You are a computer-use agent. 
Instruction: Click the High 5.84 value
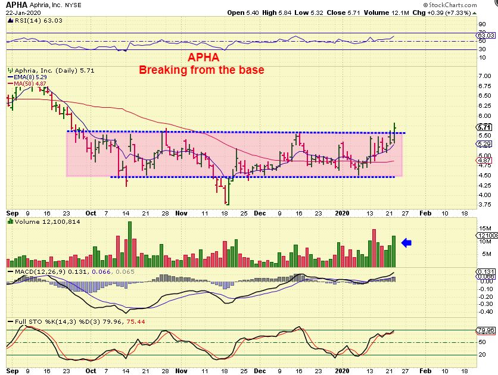point(277,12)
